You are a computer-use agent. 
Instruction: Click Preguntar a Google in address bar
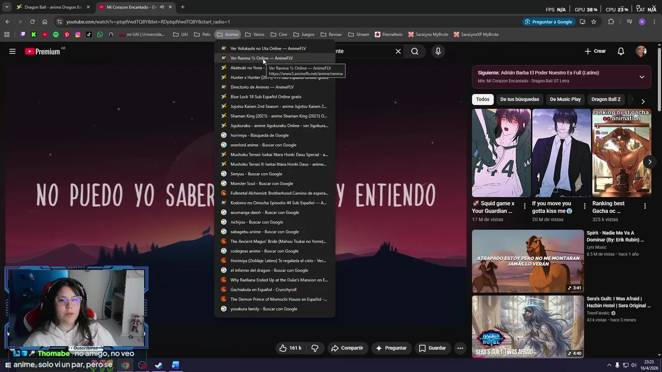point(548,22)
